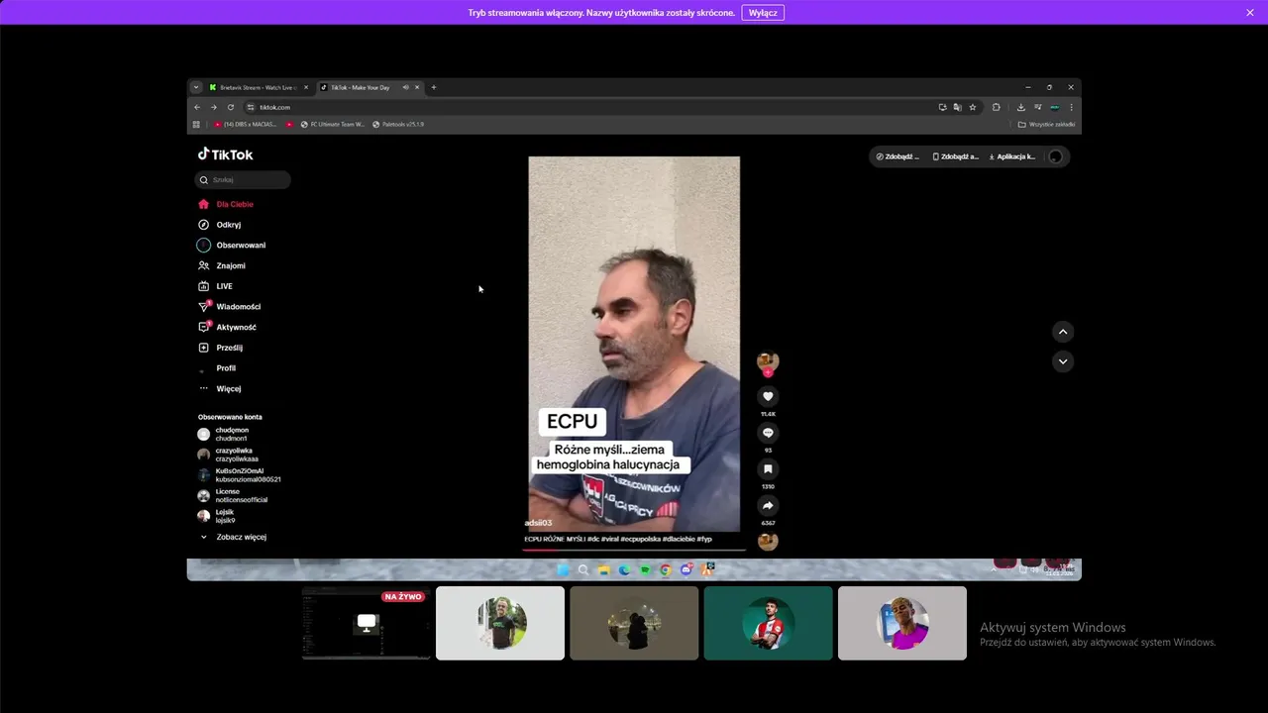Open TikTok profile avatar in header
The width and height of the screenshot is (1268, 713).
coord(1056,156)
